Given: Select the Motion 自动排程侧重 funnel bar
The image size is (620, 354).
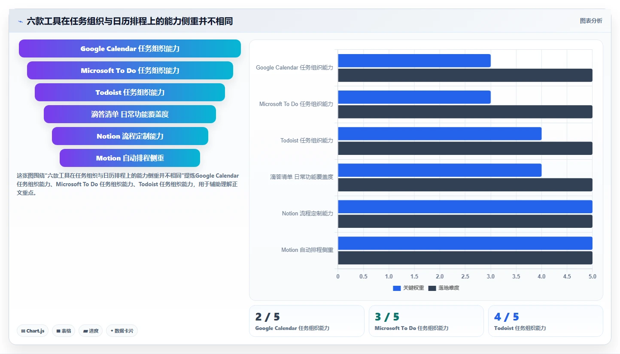Looking at the screenshot, I should click(130, 158).
